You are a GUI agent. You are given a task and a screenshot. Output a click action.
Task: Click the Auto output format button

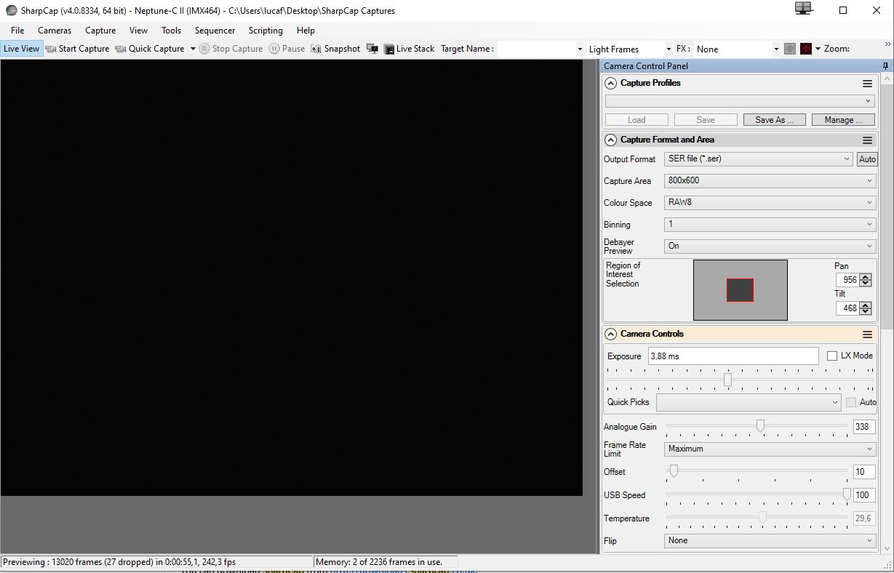click(x=867, y=159)
